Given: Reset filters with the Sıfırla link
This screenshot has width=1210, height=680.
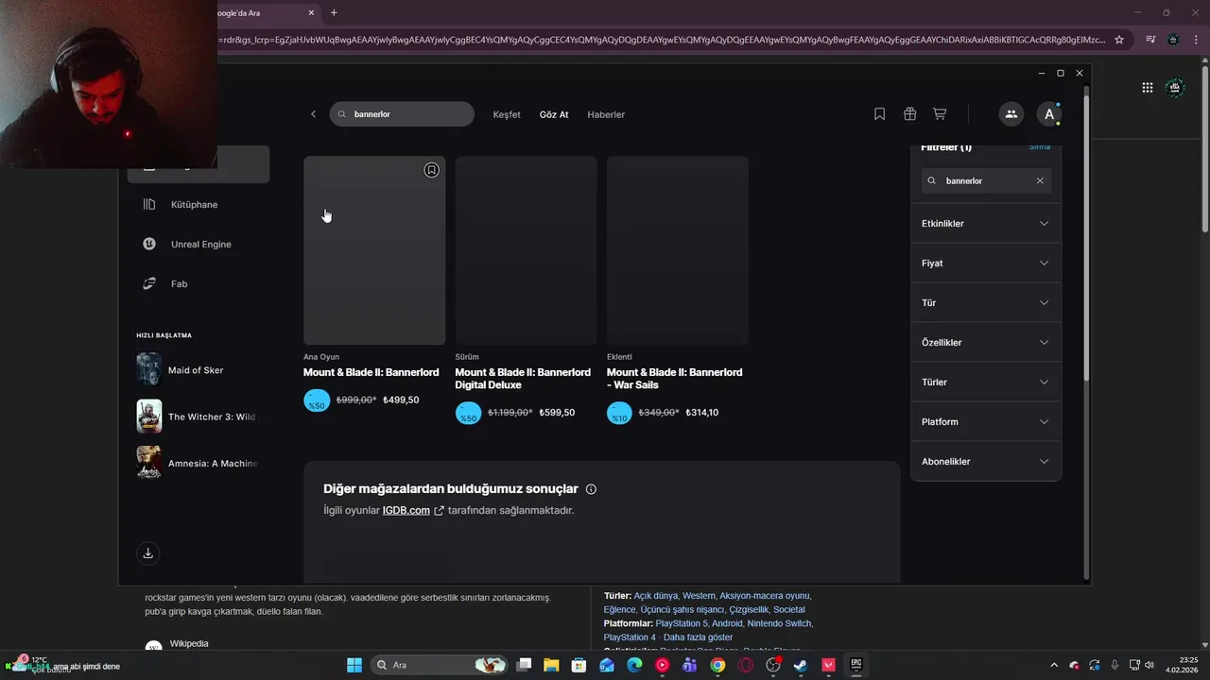Looking at the screenshot, I should (x=1040, y=147).
